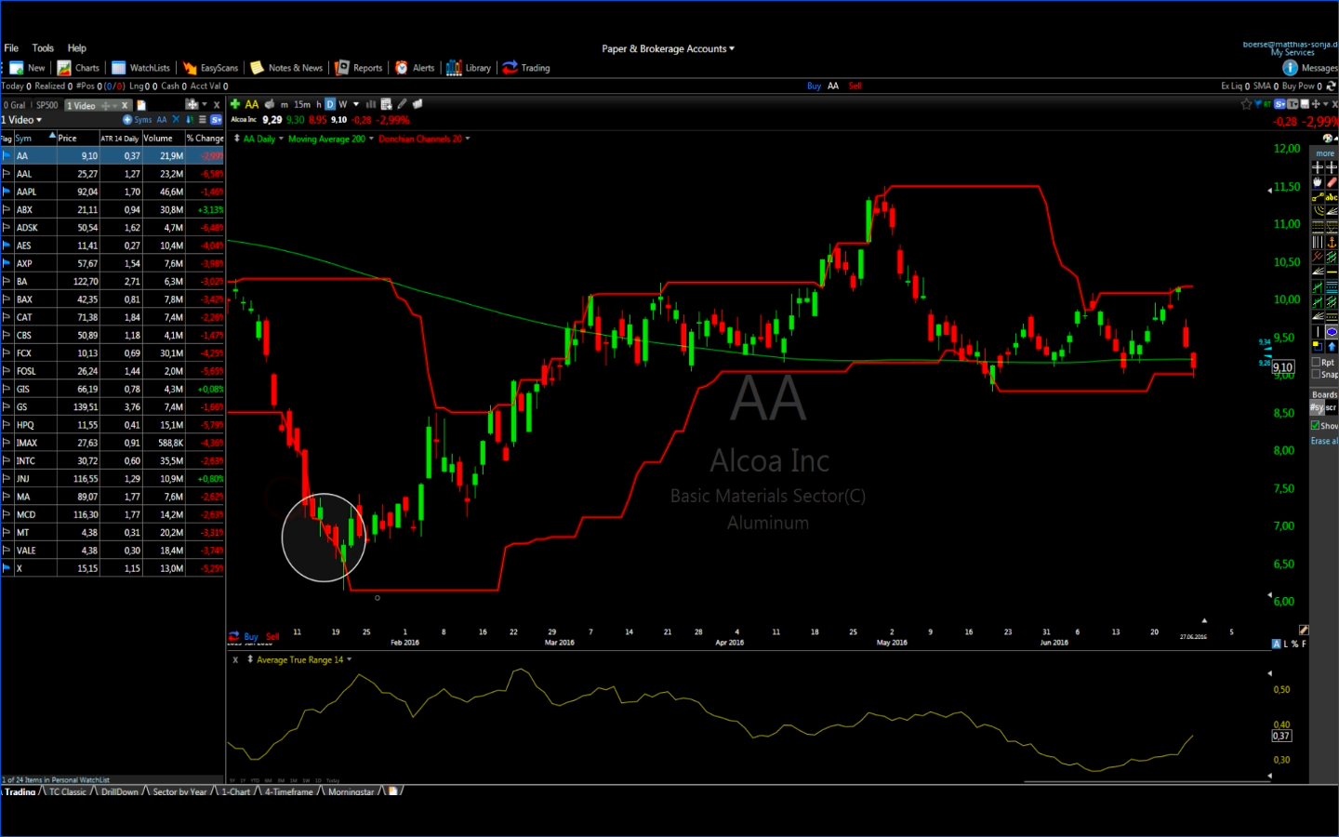The image size is (1339, 837).
Task: Open the Paper & Brokerage Accounts dropdown
Action: click(668, 48)
